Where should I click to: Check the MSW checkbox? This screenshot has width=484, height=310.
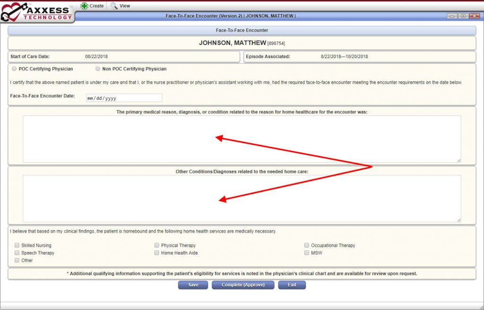pyautogui.click(x=306, y=252)
